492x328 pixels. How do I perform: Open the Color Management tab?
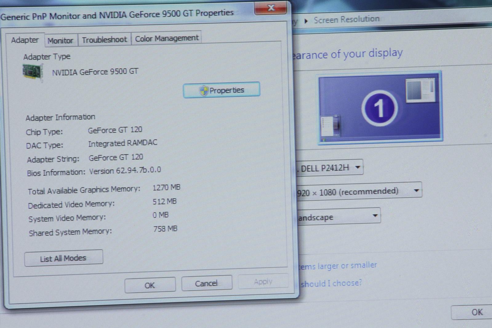click(166, 38)
